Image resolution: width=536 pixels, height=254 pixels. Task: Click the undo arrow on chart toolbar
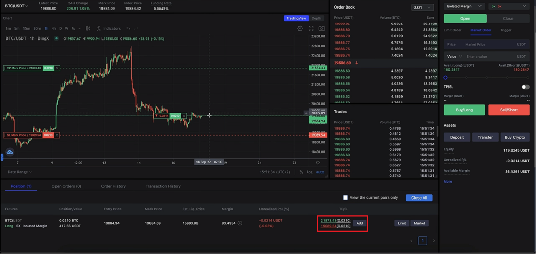point(129,28)
